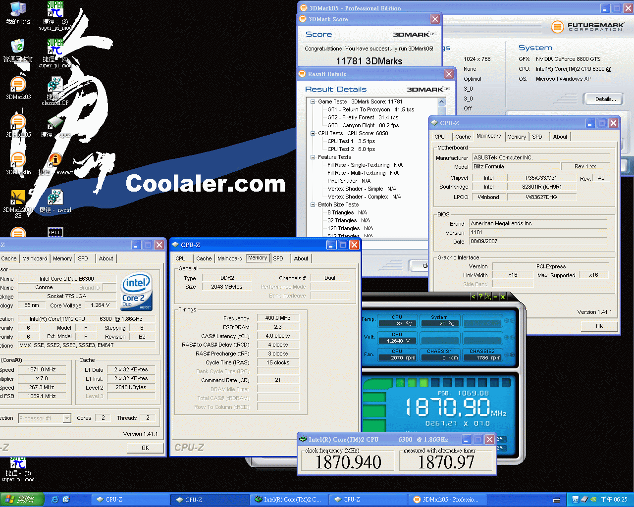Minimize the hardware monitor widget
Viewport: 634px width, 507px height.
(495, 297)
